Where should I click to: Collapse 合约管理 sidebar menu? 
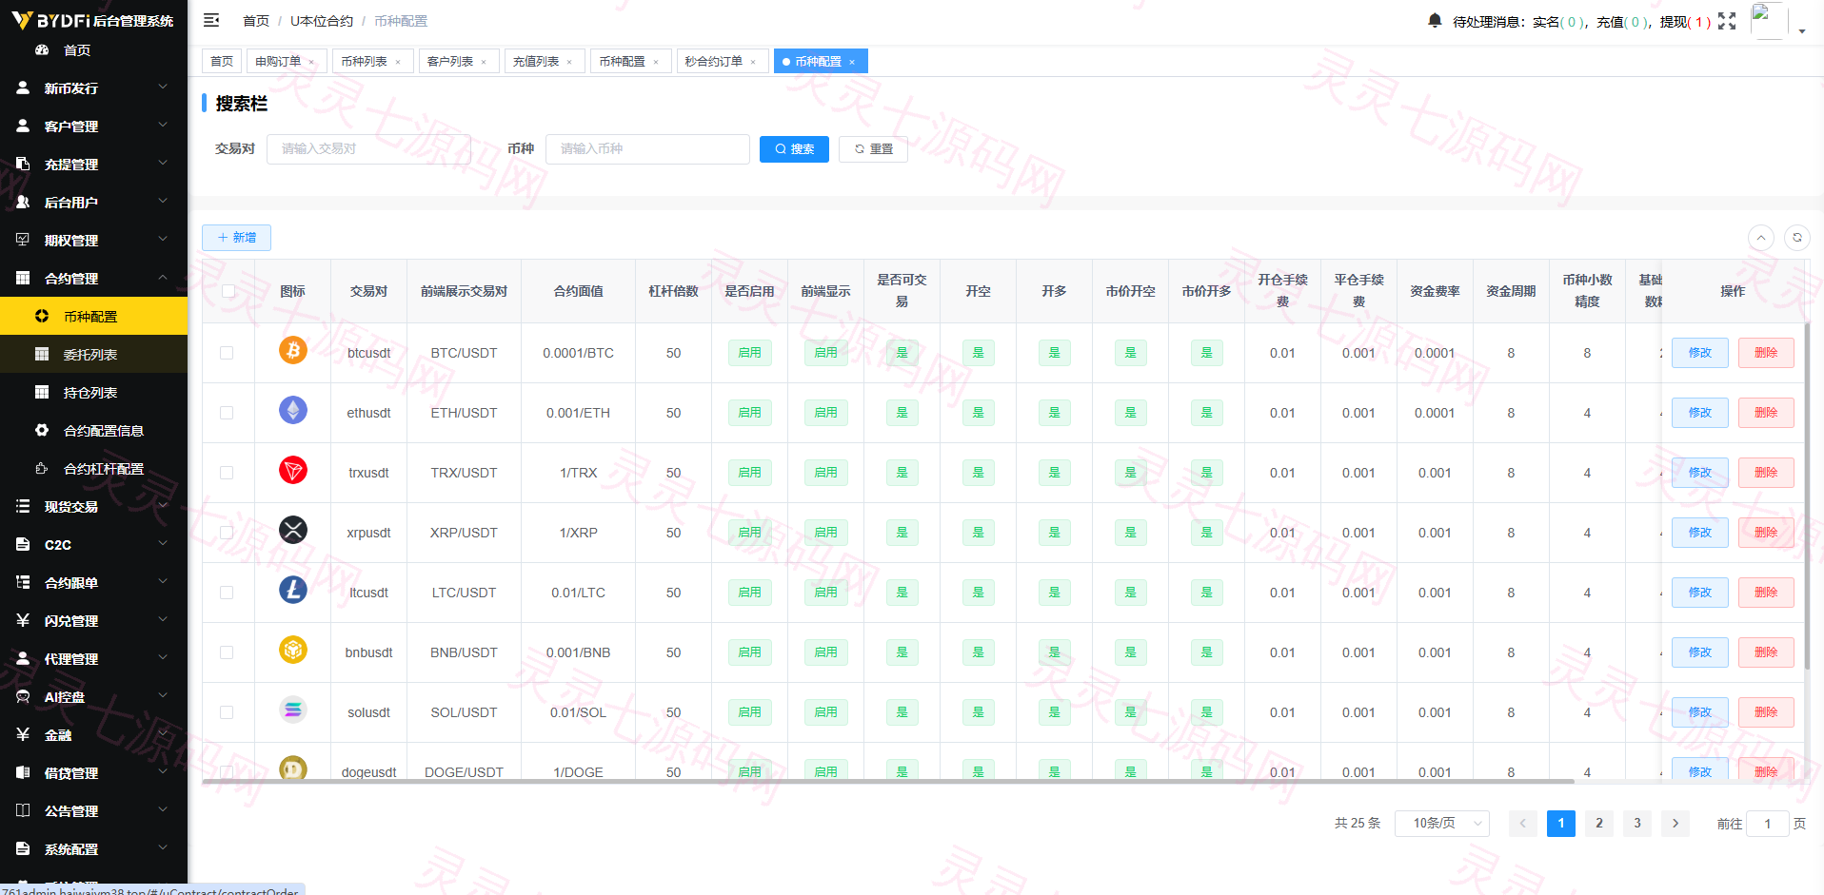[x=93, y=278]
